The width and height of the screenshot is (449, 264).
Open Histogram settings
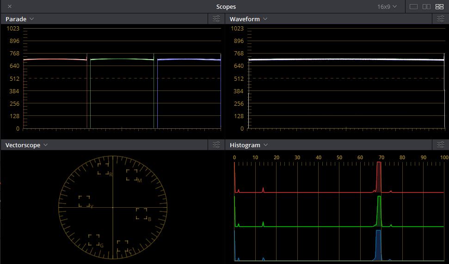pyautogui.click(x=441, y=145)
